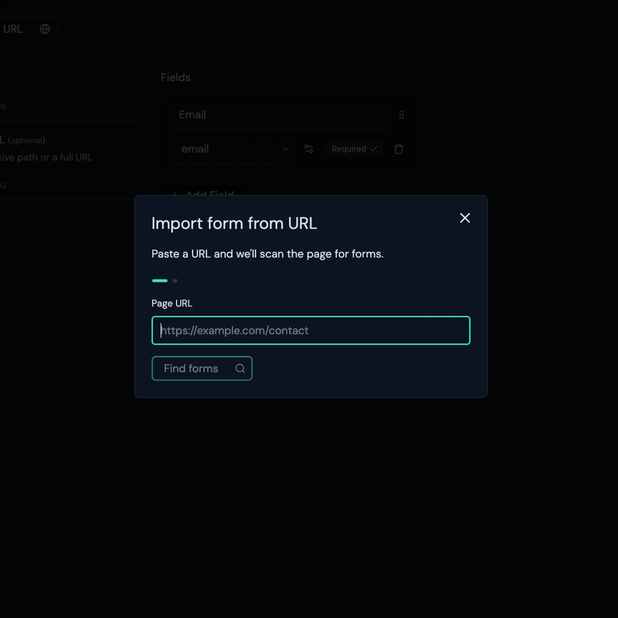The height and width of the screenshot is (618, 618).
Task: Grab the Email field drag handle
Action: tap(401, 115)
